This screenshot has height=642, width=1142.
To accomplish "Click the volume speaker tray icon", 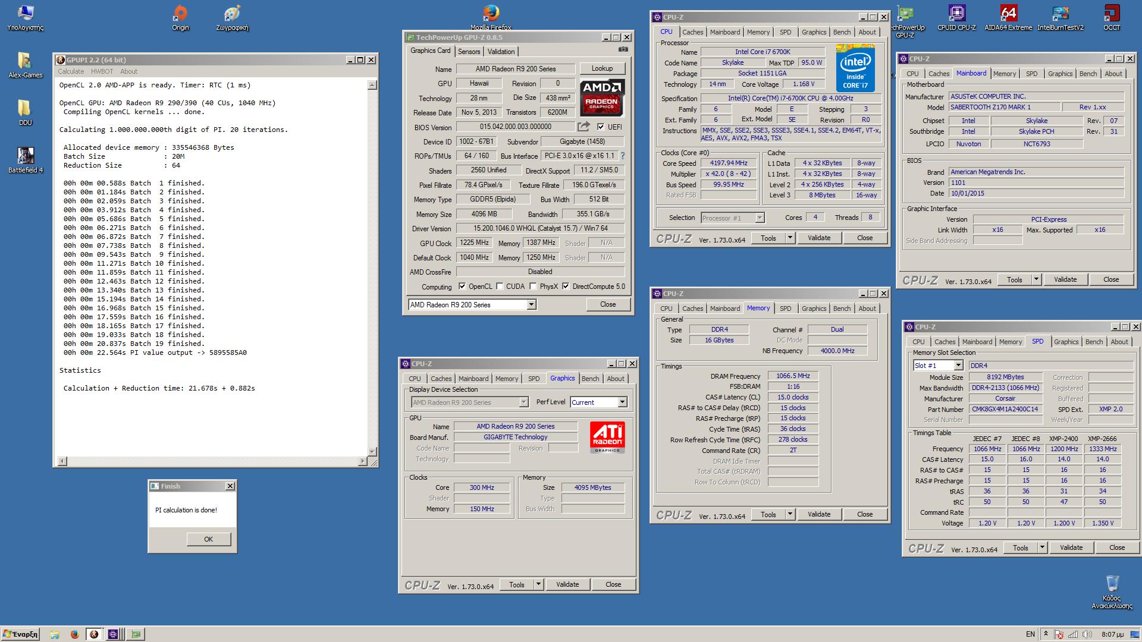I will (1087, 634).
